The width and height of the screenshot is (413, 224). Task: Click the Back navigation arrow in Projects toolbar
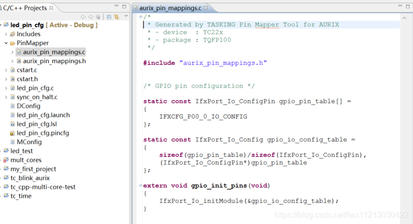[83, 17]
